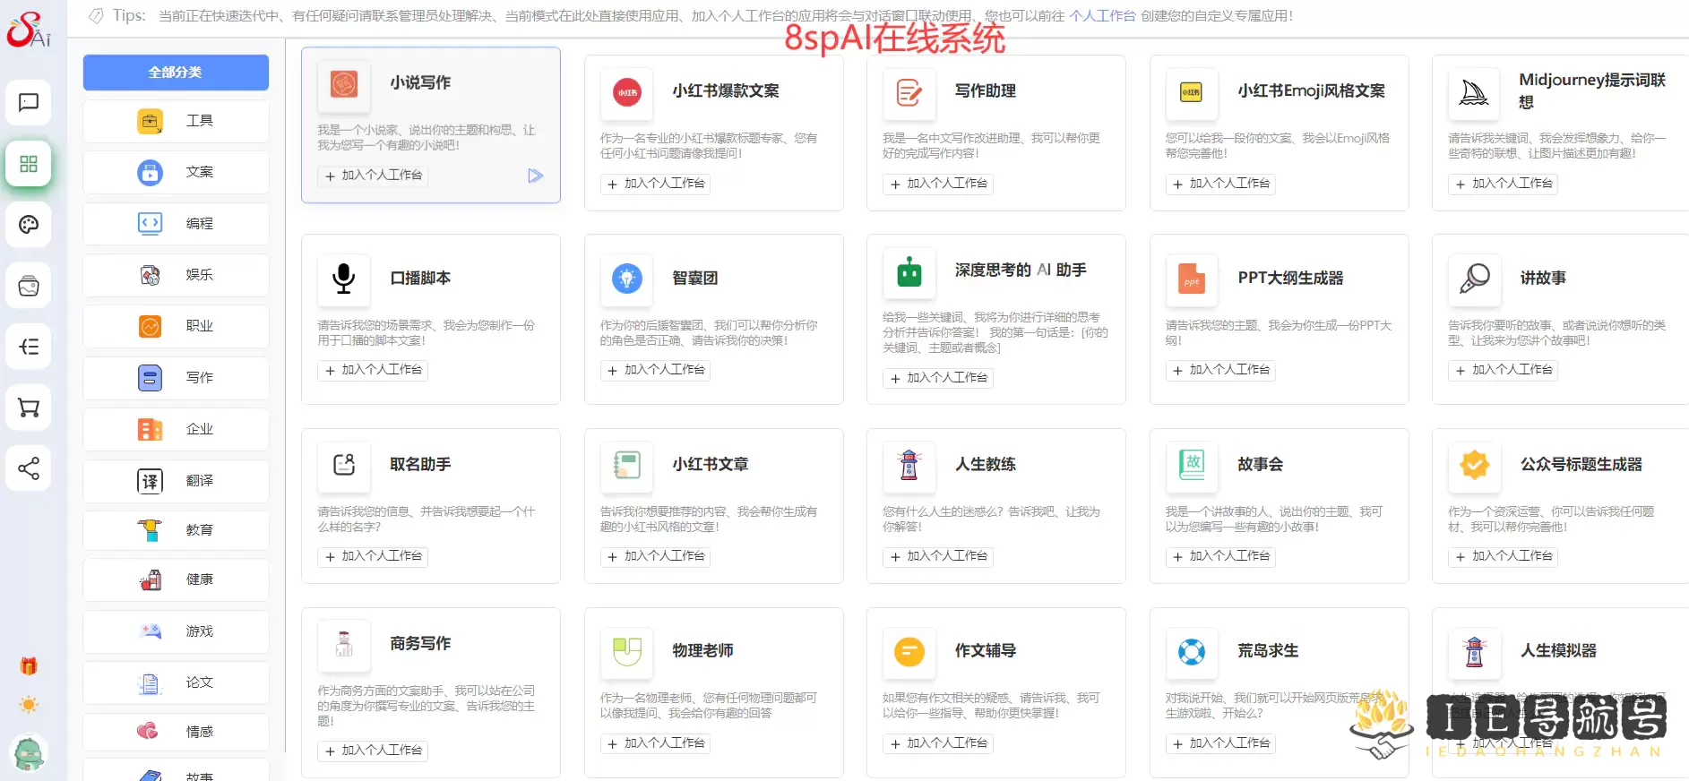Viewport: 1689px width, 781px height.
Task: Click the wallet icon in sidebar
Action: click(29, 287)
